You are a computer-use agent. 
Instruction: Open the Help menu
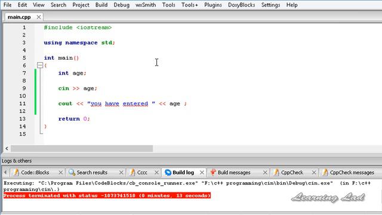292,5
